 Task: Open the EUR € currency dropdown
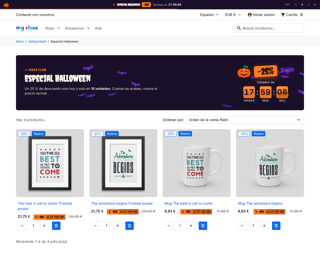click(x=233, y=15)
